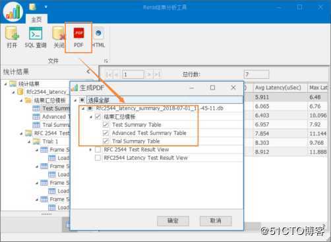Screen dimensions: 331x242
Task: Select cell with value 9.768
Action: pyautogui.click(x=318, y=143)
